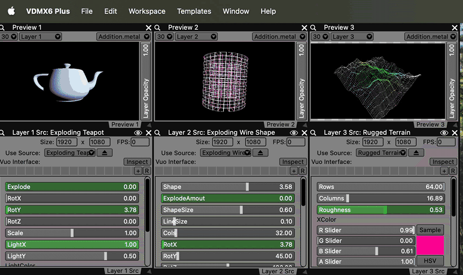Click the FPS field in Layer 2 Src
Image resolution: width=463 pixels, height=275 pixels.
(295, 142)
